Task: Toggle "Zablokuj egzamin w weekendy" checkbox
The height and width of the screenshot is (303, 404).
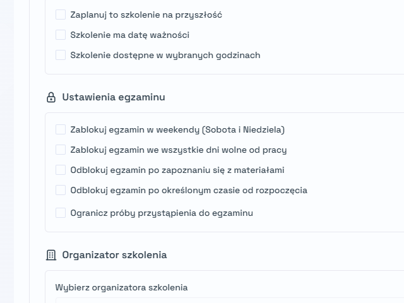Action: click(61, 129)
